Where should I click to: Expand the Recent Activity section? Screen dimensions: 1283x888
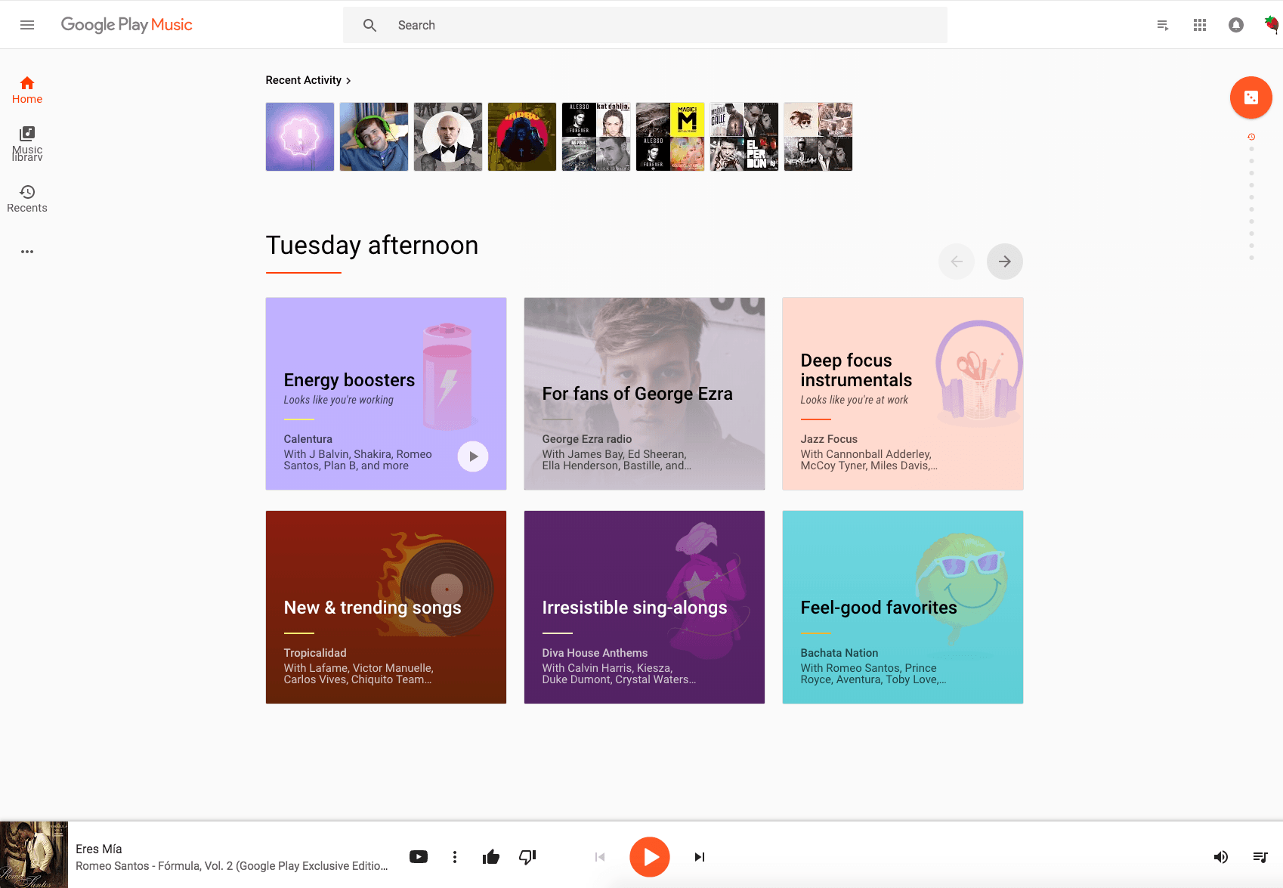click(308, 80)
